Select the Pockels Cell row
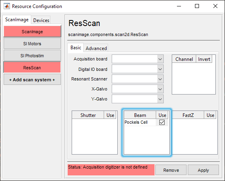225x181 pixels. tap(146, 122)
